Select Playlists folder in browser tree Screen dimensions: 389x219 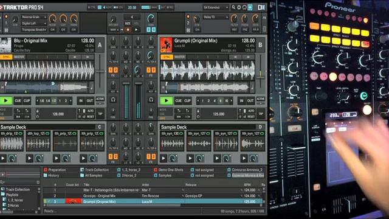tap(12, 195)
